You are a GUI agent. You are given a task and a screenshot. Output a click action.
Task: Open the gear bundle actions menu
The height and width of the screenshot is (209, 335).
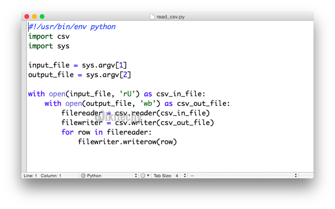145,176
